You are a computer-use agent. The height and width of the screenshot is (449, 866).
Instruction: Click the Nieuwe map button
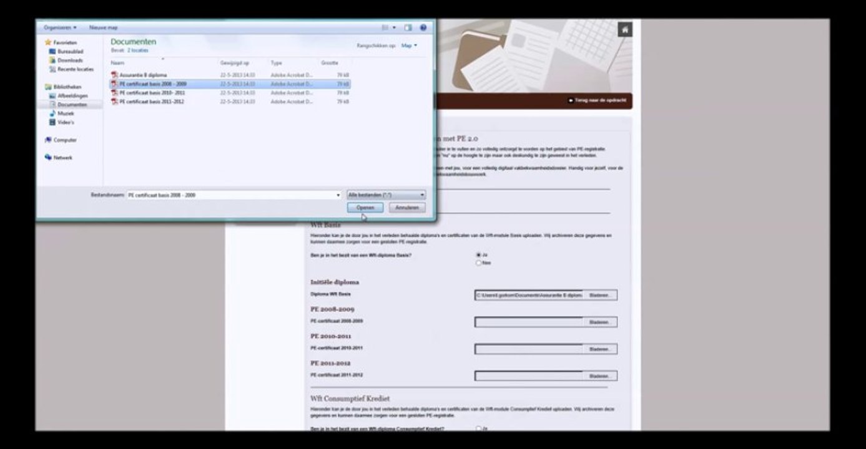point(103,28)
